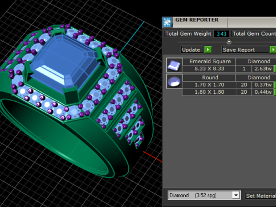
Task: Click the 0.44tw weight cell
Action: (263, 92)
